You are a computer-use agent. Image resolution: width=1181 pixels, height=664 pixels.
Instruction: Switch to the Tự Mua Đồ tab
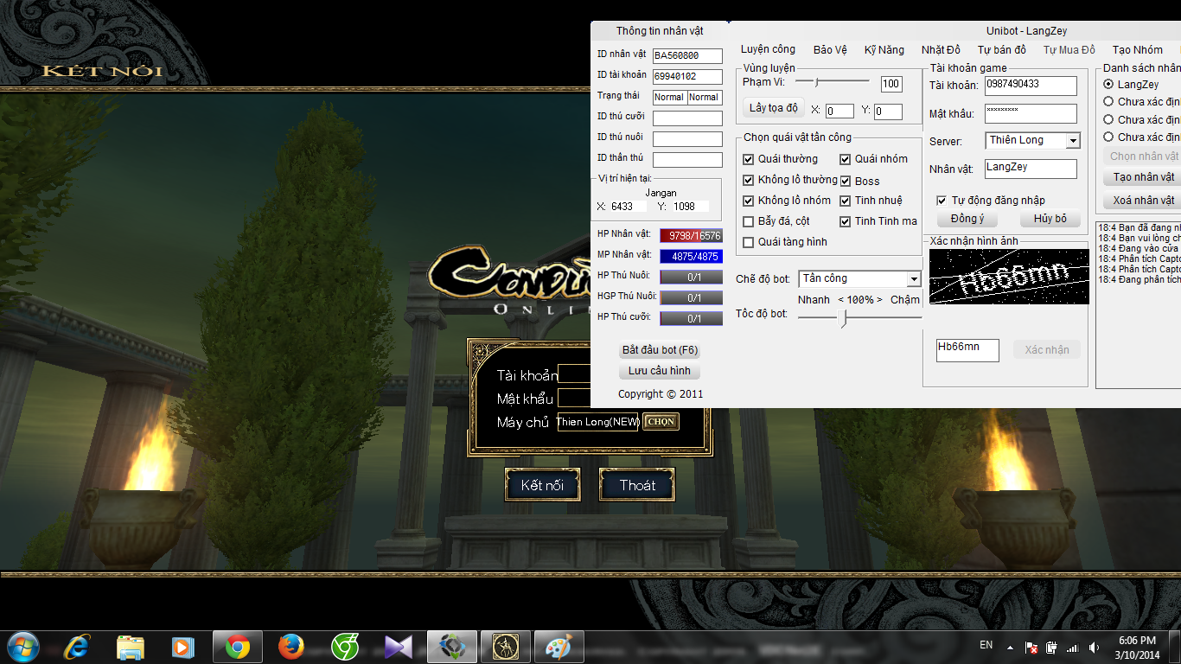1069,50
